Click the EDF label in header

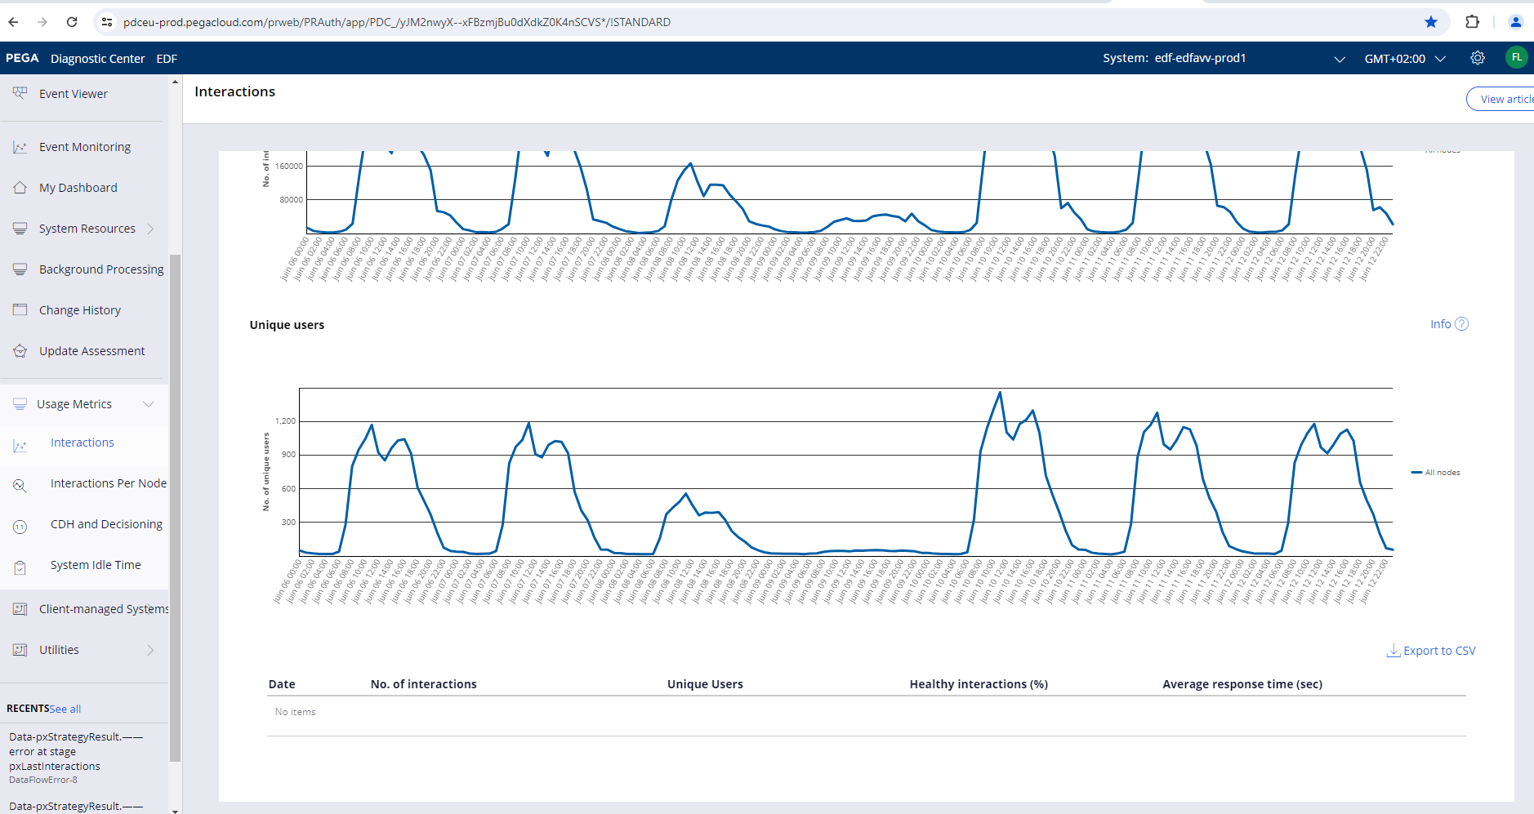pyautogui.click(x=167, y=59)
